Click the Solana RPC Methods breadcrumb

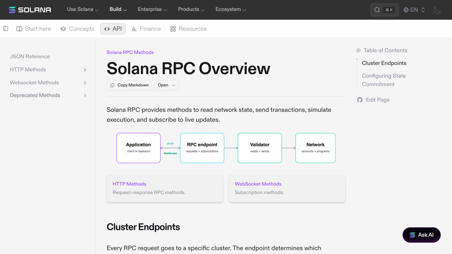coord(130,52)
